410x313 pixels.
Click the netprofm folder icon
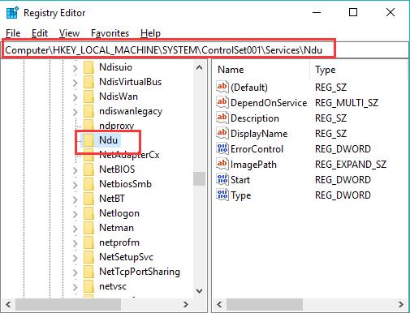click(x=88, y=242)
